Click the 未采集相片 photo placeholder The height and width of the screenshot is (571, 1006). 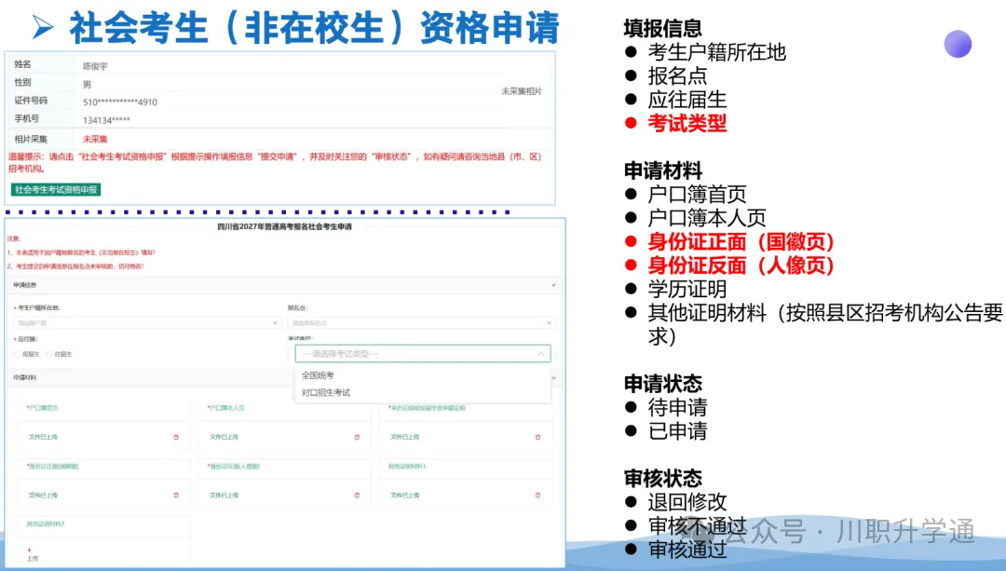522,91
